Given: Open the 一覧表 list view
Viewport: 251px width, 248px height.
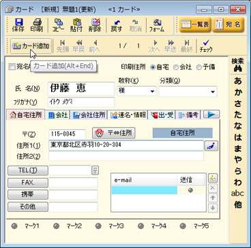Looking at the screenshot, I should 195,25.
